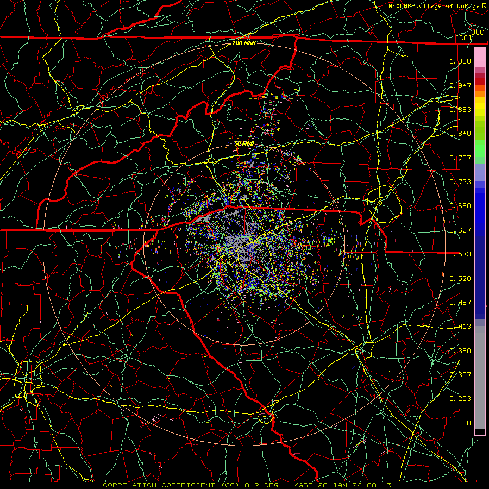
Task: Select the 0.467 scale value
Action: (460, 303)
